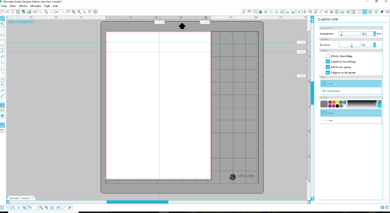Open the Rotate panel icon
The image size is (390, 213).
point(310,12)
